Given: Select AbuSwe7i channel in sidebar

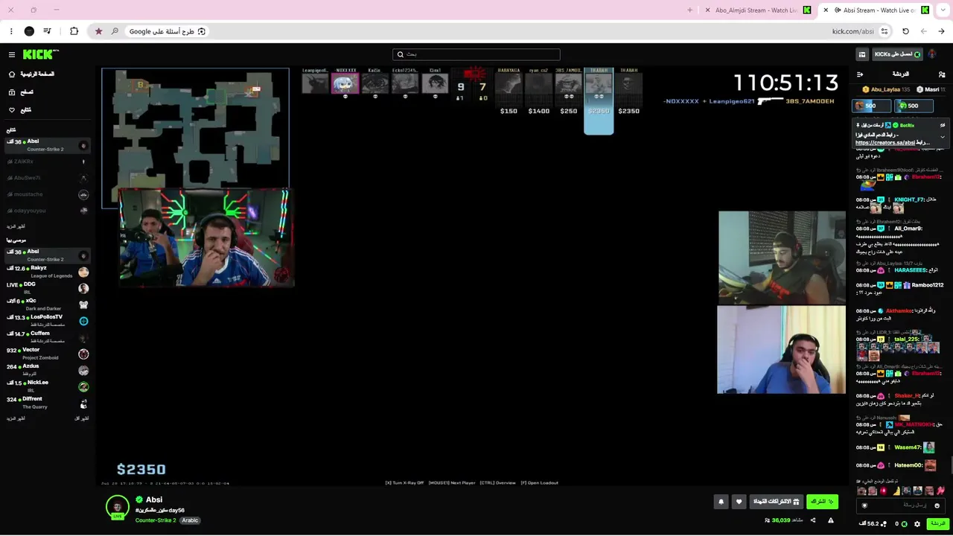Looking at the screenshot, I should coord(48,178).
